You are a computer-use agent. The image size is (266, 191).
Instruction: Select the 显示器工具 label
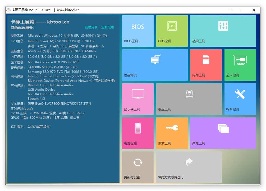[132, 109]
